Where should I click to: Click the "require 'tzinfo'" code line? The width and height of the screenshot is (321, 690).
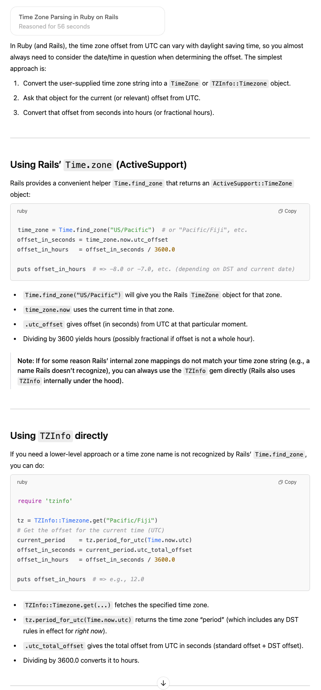click(45, 501)
